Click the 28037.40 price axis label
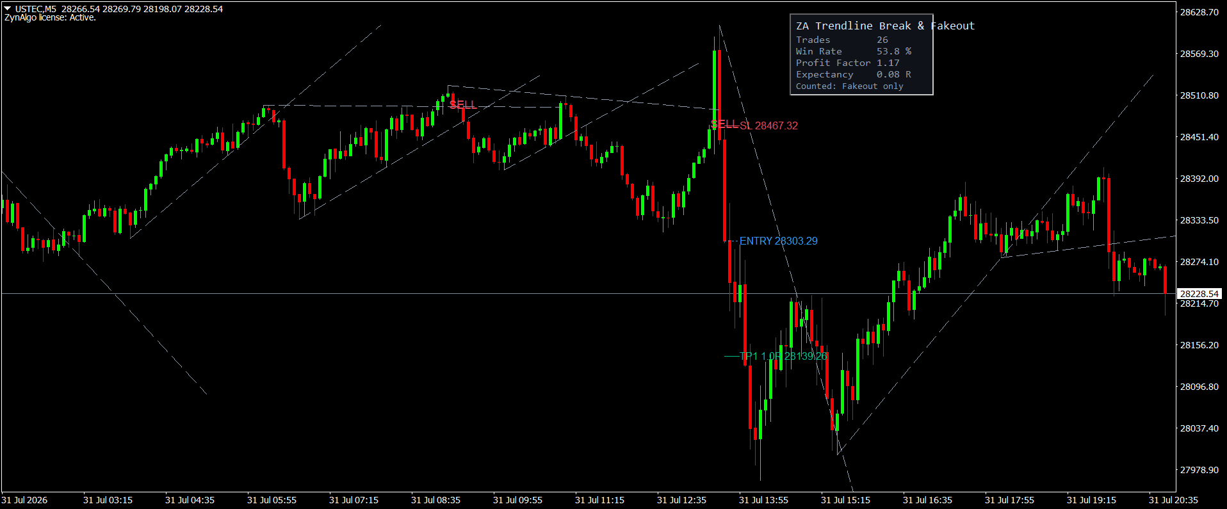 [1199, 428]
